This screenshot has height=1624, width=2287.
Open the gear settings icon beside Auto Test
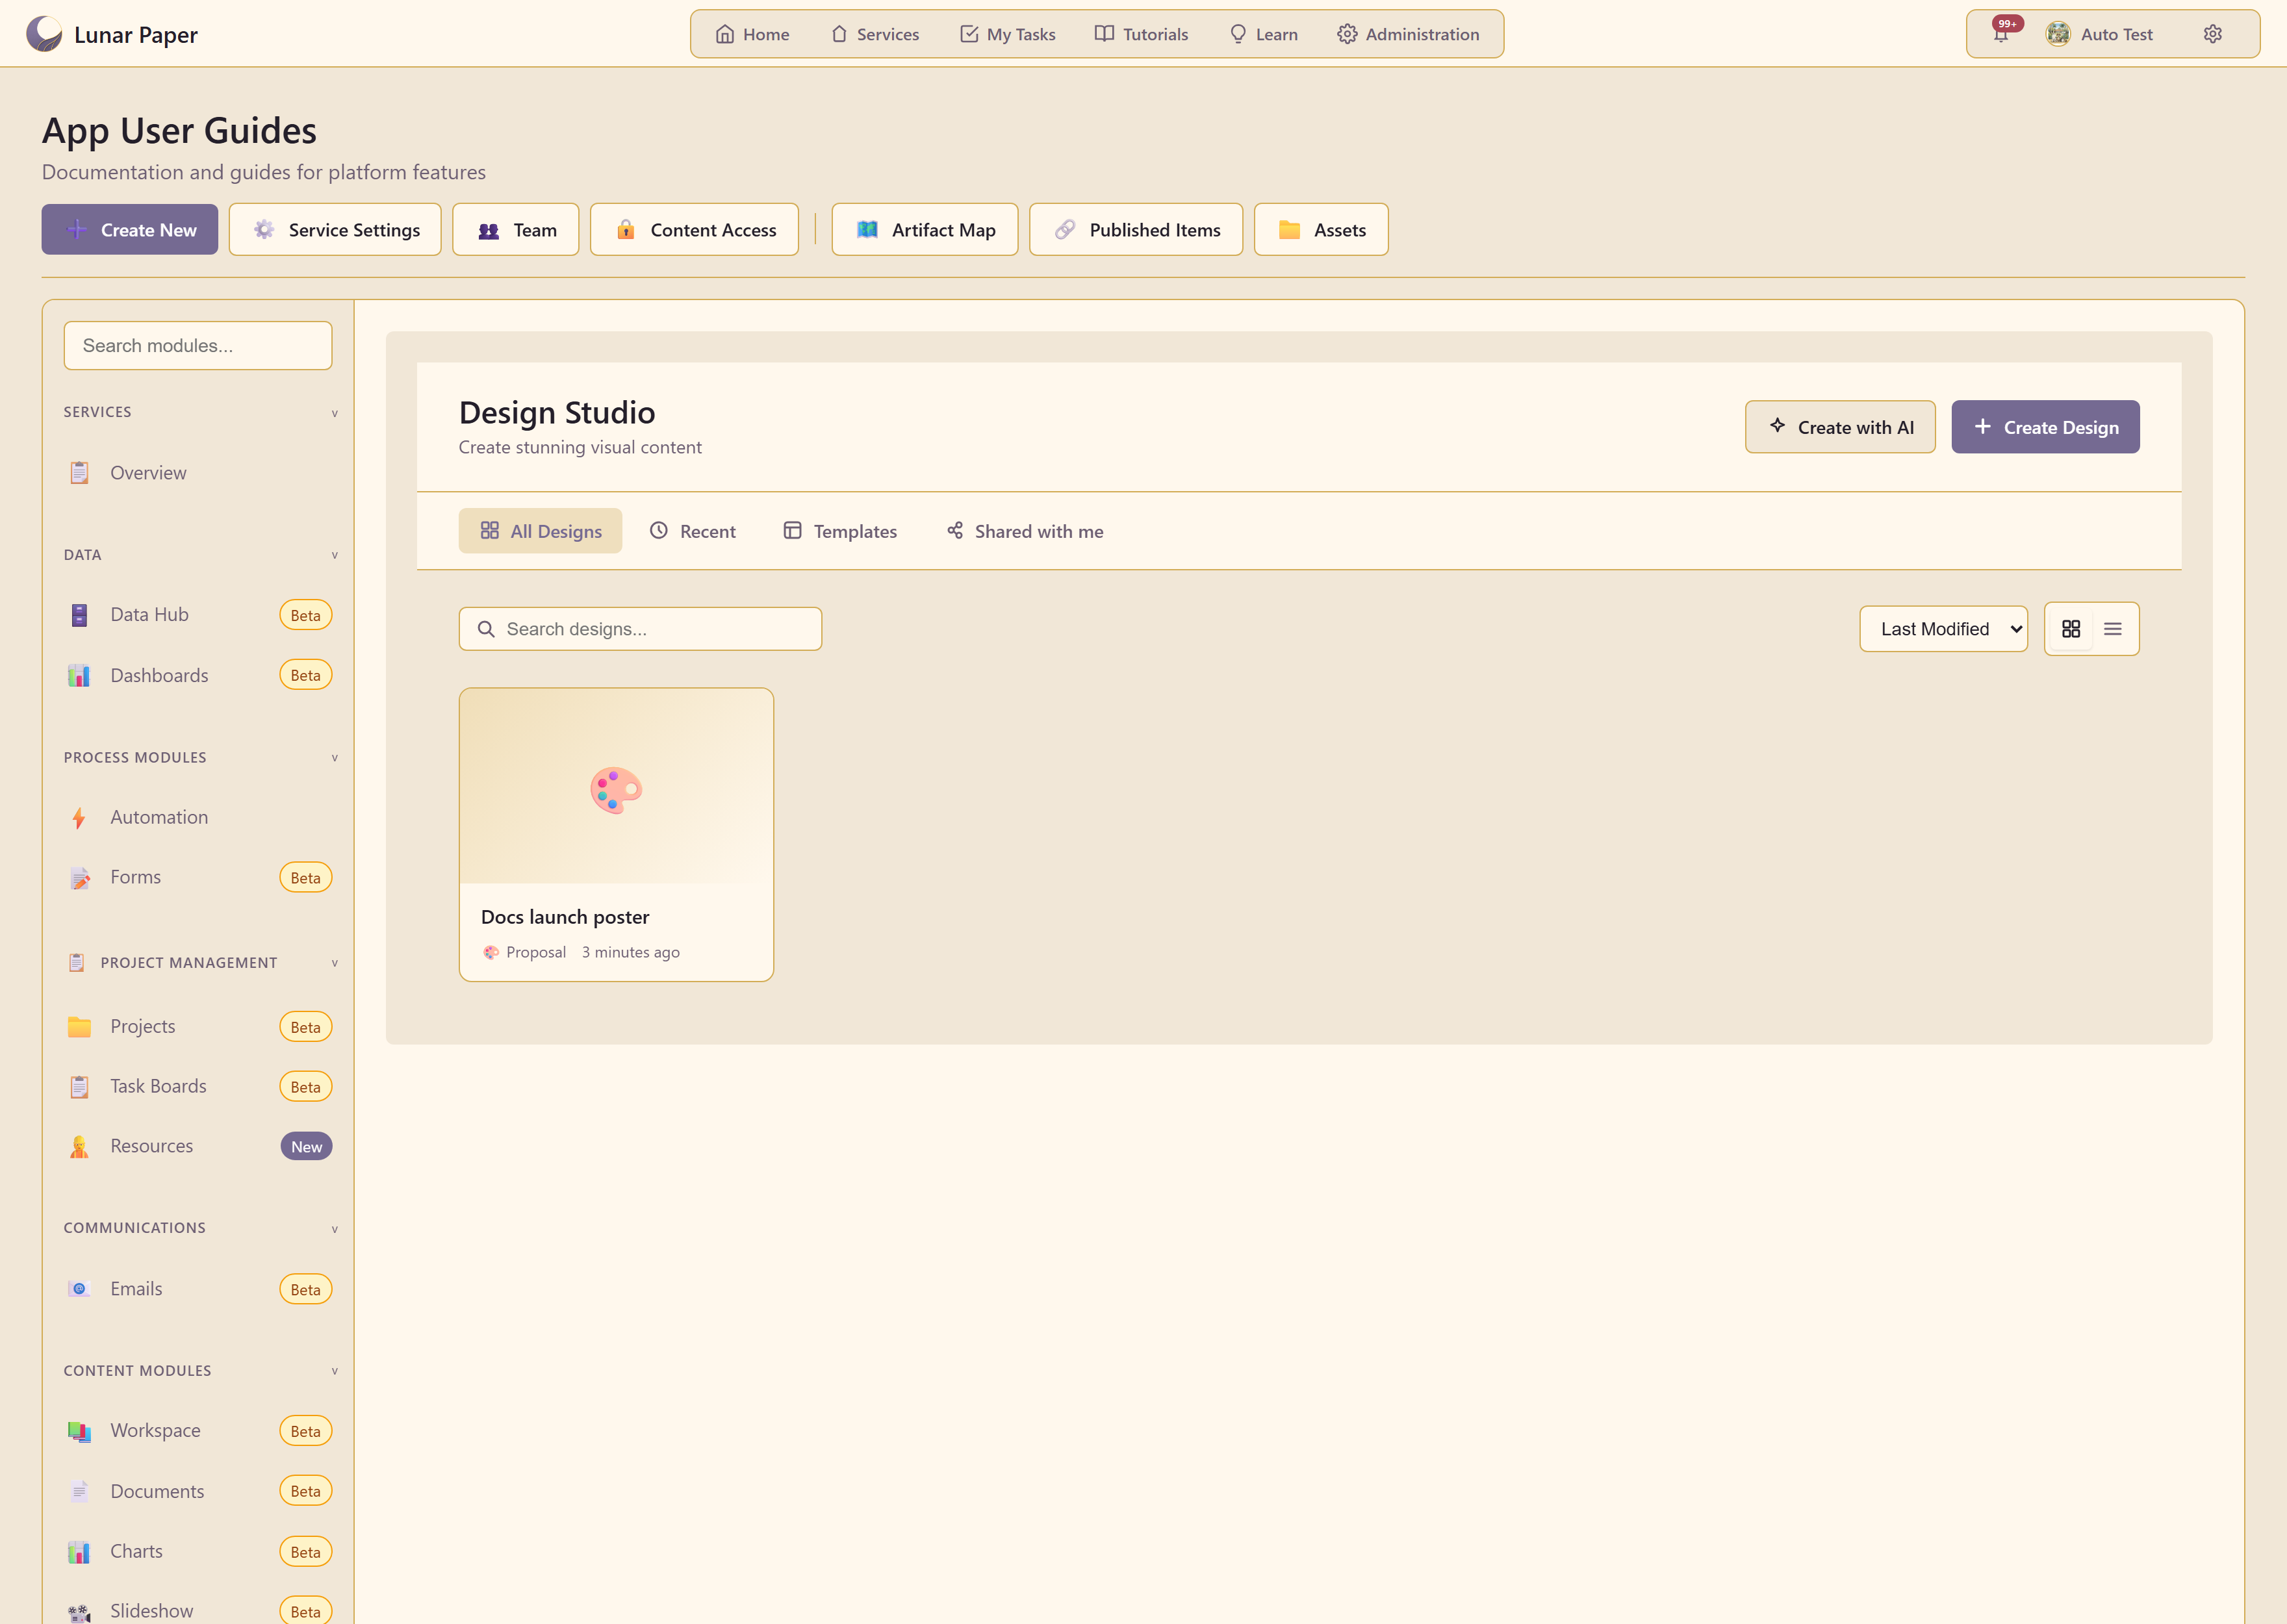click(2212, 34)
